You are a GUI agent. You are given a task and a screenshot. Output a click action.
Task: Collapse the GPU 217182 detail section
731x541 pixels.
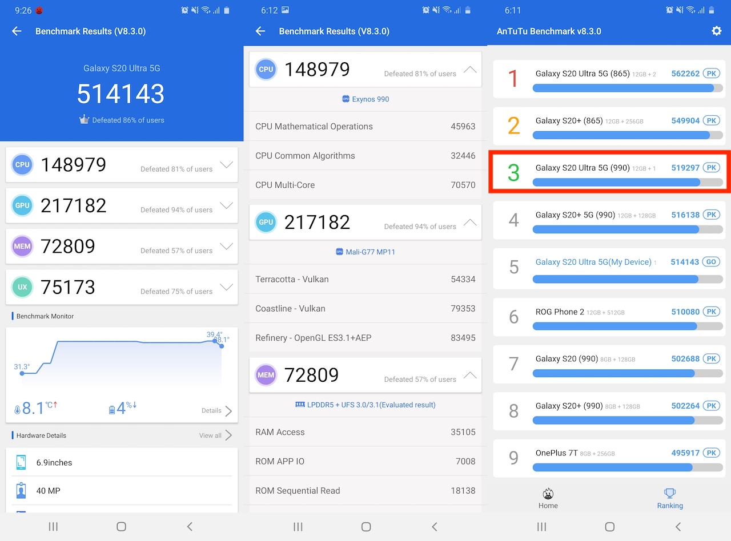coord(469,223)
